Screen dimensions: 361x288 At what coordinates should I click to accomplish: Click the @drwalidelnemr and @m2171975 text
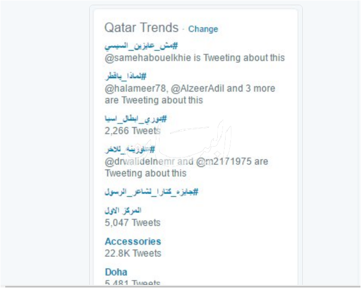tap(186, 161)
